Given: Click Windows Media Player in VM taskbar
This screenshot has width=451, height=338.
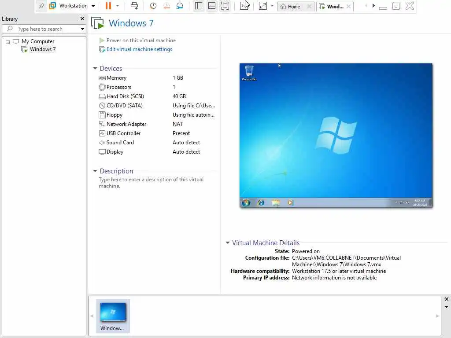Looking at the screenshot, I should 291,203.
